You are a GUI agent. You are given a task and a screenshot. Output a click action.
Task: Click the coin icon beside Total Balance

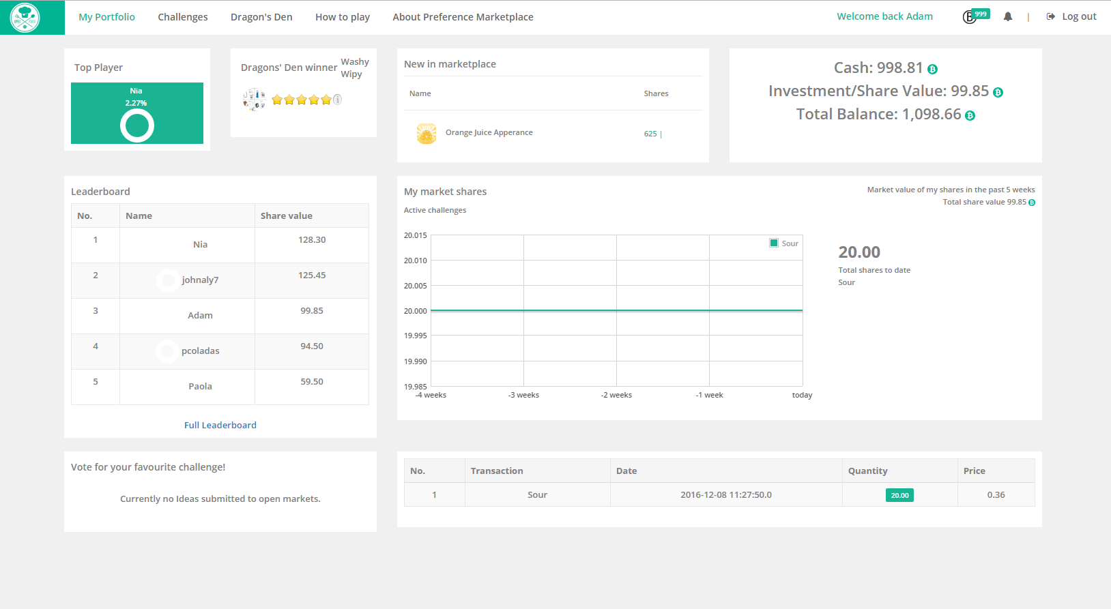coord(970,115)
